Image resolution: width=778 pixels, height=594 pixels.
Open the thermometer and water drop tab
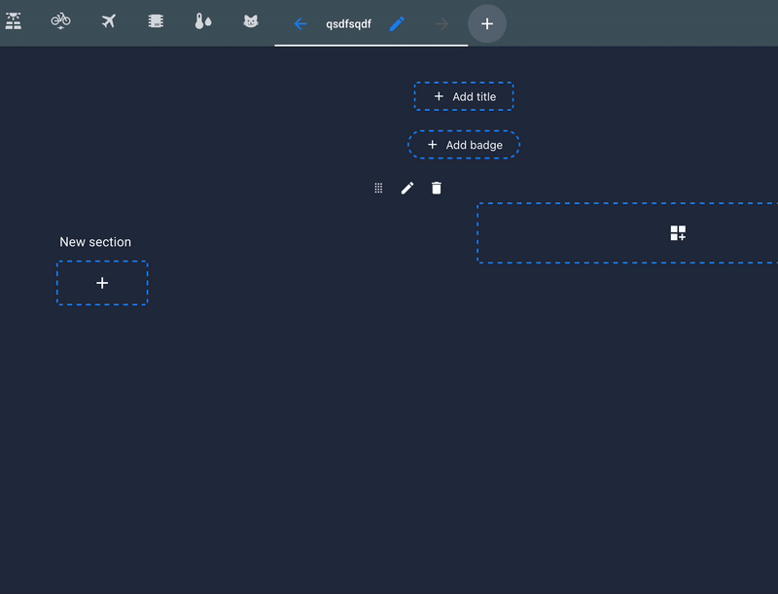[x=203, y=21]
